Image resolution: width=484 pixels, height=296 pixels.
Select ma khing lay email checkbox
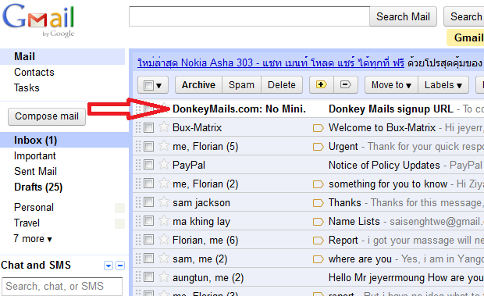[x=148, y=221]
